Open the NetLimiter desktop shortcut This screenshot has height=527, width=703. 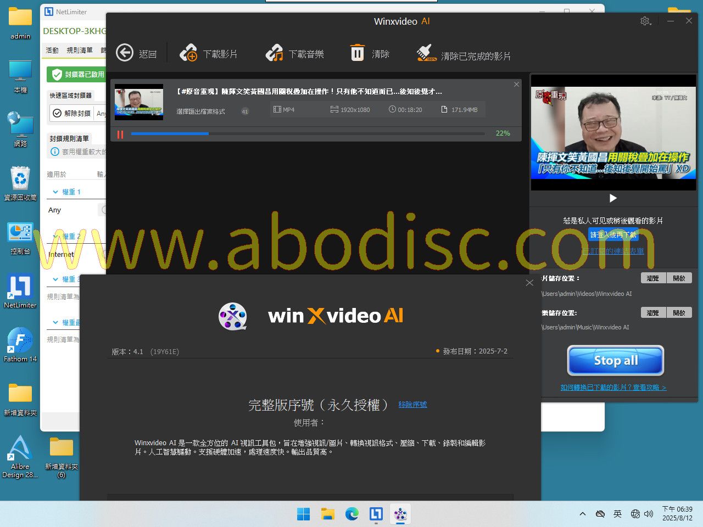coord(20,291)
